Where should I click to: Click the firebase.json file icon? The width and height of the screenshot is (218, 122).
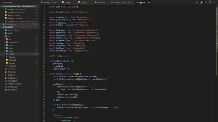pos(6,78)
